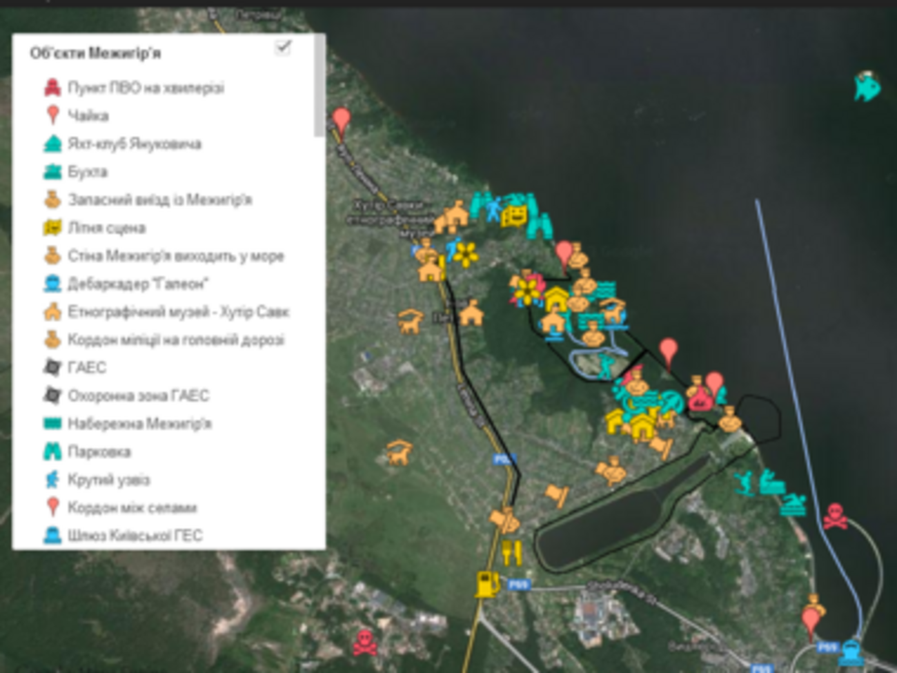
Task: Click the dark elongated ГАЕС reservoir polygon
Action: pos(623,513)
